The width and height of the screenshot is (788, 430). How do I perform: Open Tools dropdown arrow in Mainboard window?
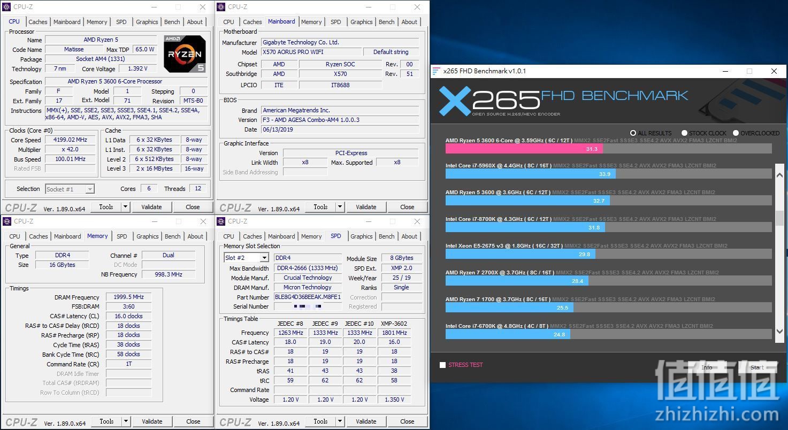tap(340, 207)
